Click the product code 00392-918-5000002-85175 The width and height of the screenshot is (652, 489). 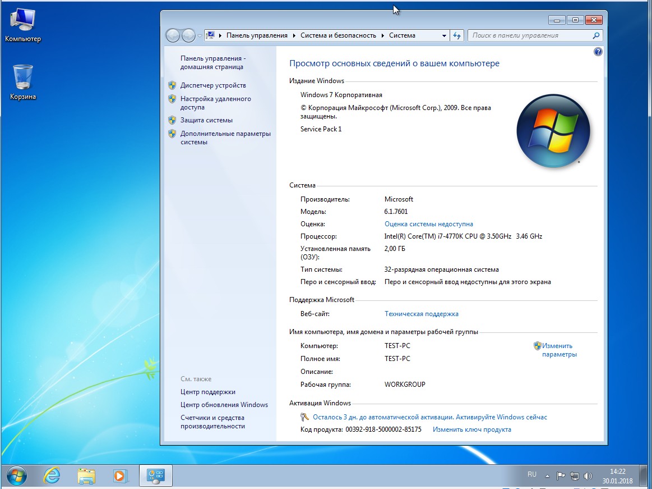coord(383,429)
